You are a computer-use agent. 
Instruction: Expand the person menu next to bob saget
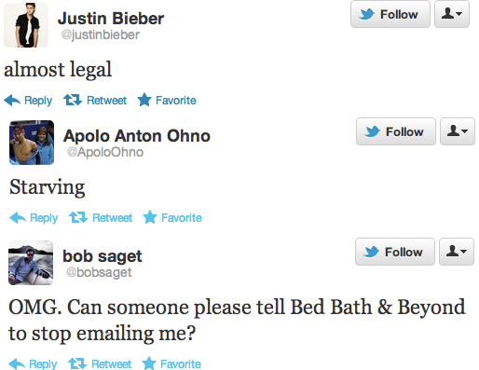[x=457, y=252]
